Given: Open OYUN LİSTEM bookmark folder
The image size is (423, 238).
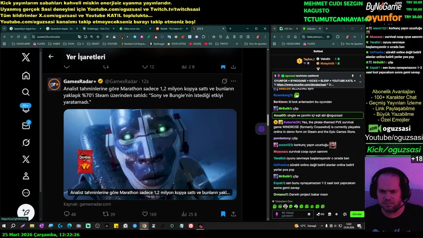Looking at the screenshot, I should pyautogui.click(x=176, y=44).
